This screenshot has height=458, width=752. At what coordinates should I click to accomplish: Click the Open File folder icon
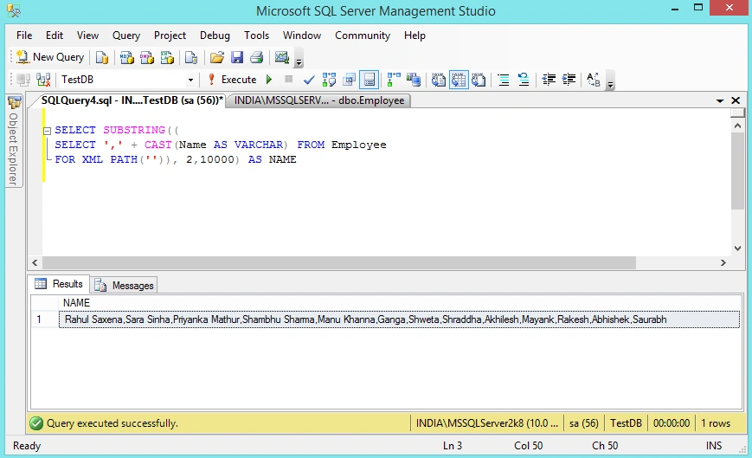point(217,57)
